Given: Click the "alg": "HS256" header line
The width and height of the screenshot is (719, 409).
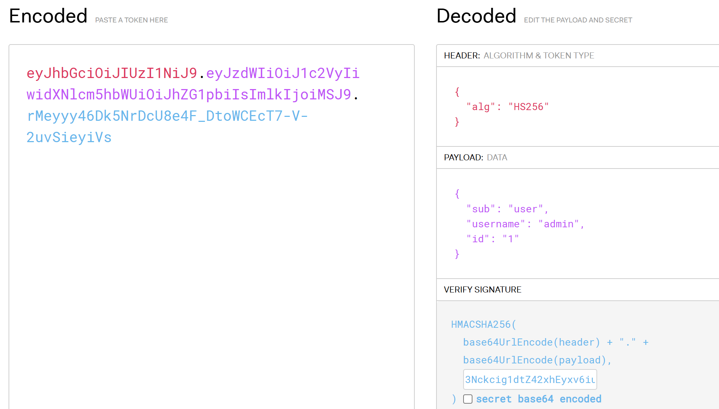Looking at the screenshot, I should tap(507, 107).
